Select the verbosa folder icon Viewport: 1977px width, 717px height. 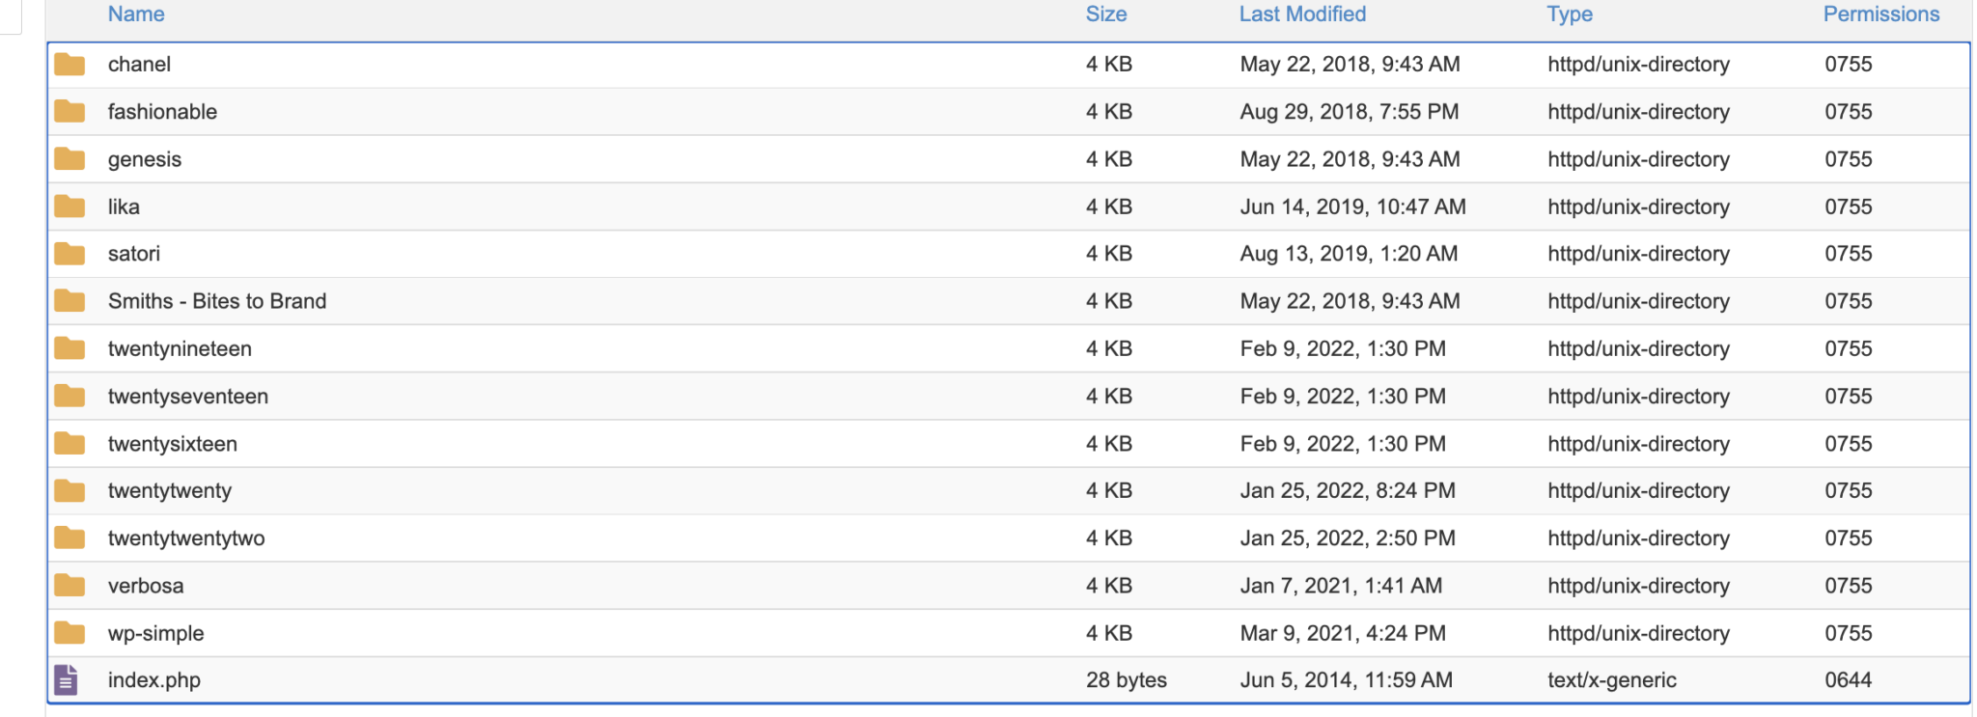coord(70,586)
